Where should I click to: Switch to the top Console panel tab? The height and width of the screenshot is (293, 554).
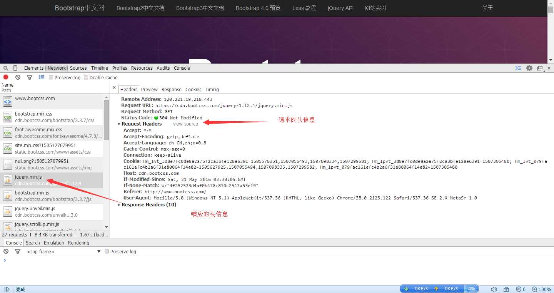coord(182,68)
